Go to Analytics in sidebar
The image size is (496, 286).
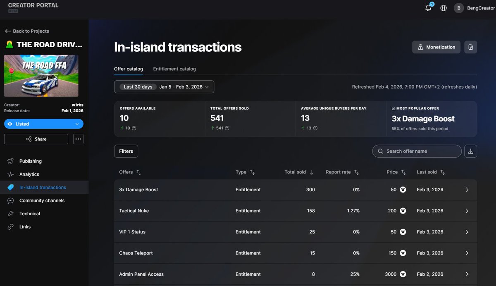tap(29, 174)
